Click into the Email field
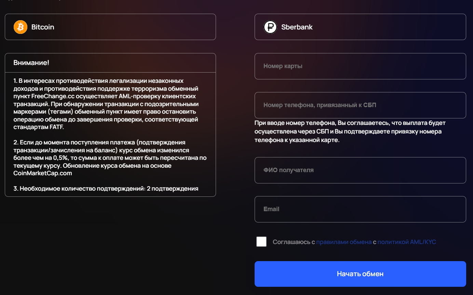This screenshot has width=473, height=295. [x=360, y=209]
